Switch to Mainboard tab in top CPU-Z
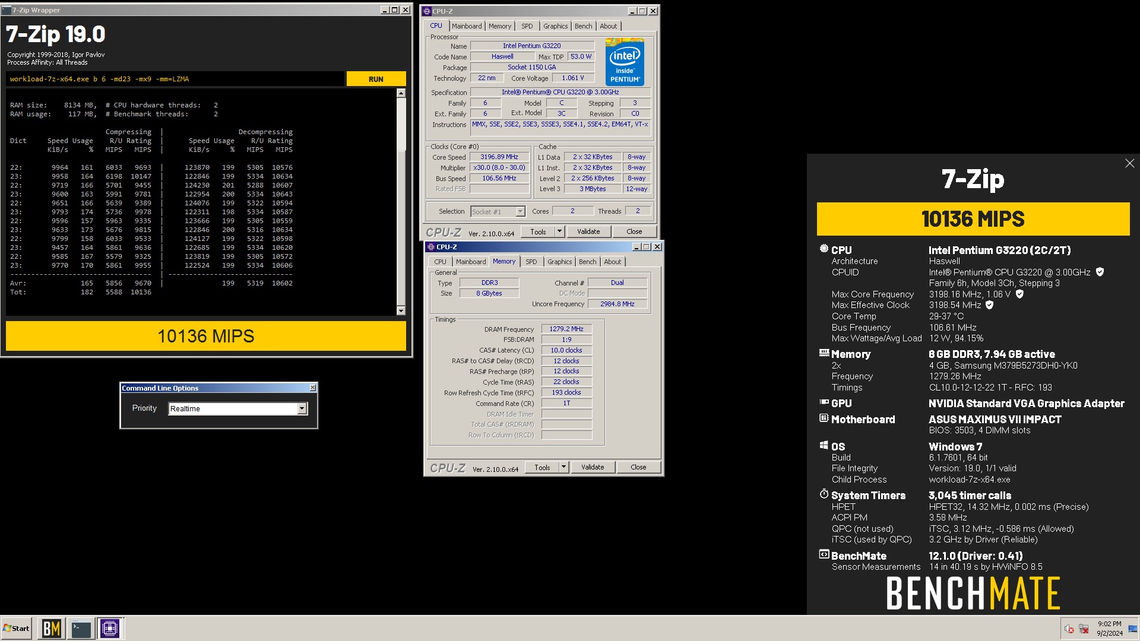Image resolution: width=1140 pixels, height=641 pixels. pos(467,26)
